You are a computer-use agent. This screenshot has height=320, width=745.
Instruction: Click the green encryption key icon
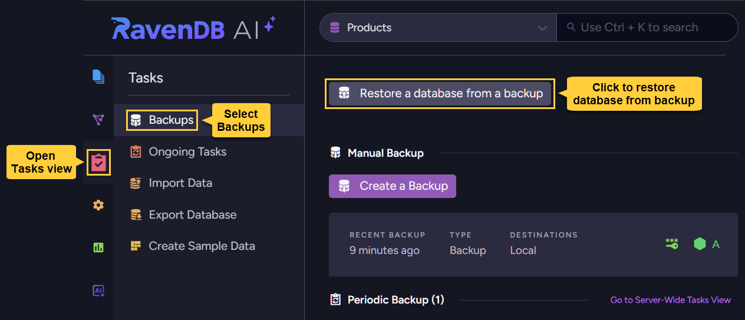pyautogui.click(x=672, y=244)
